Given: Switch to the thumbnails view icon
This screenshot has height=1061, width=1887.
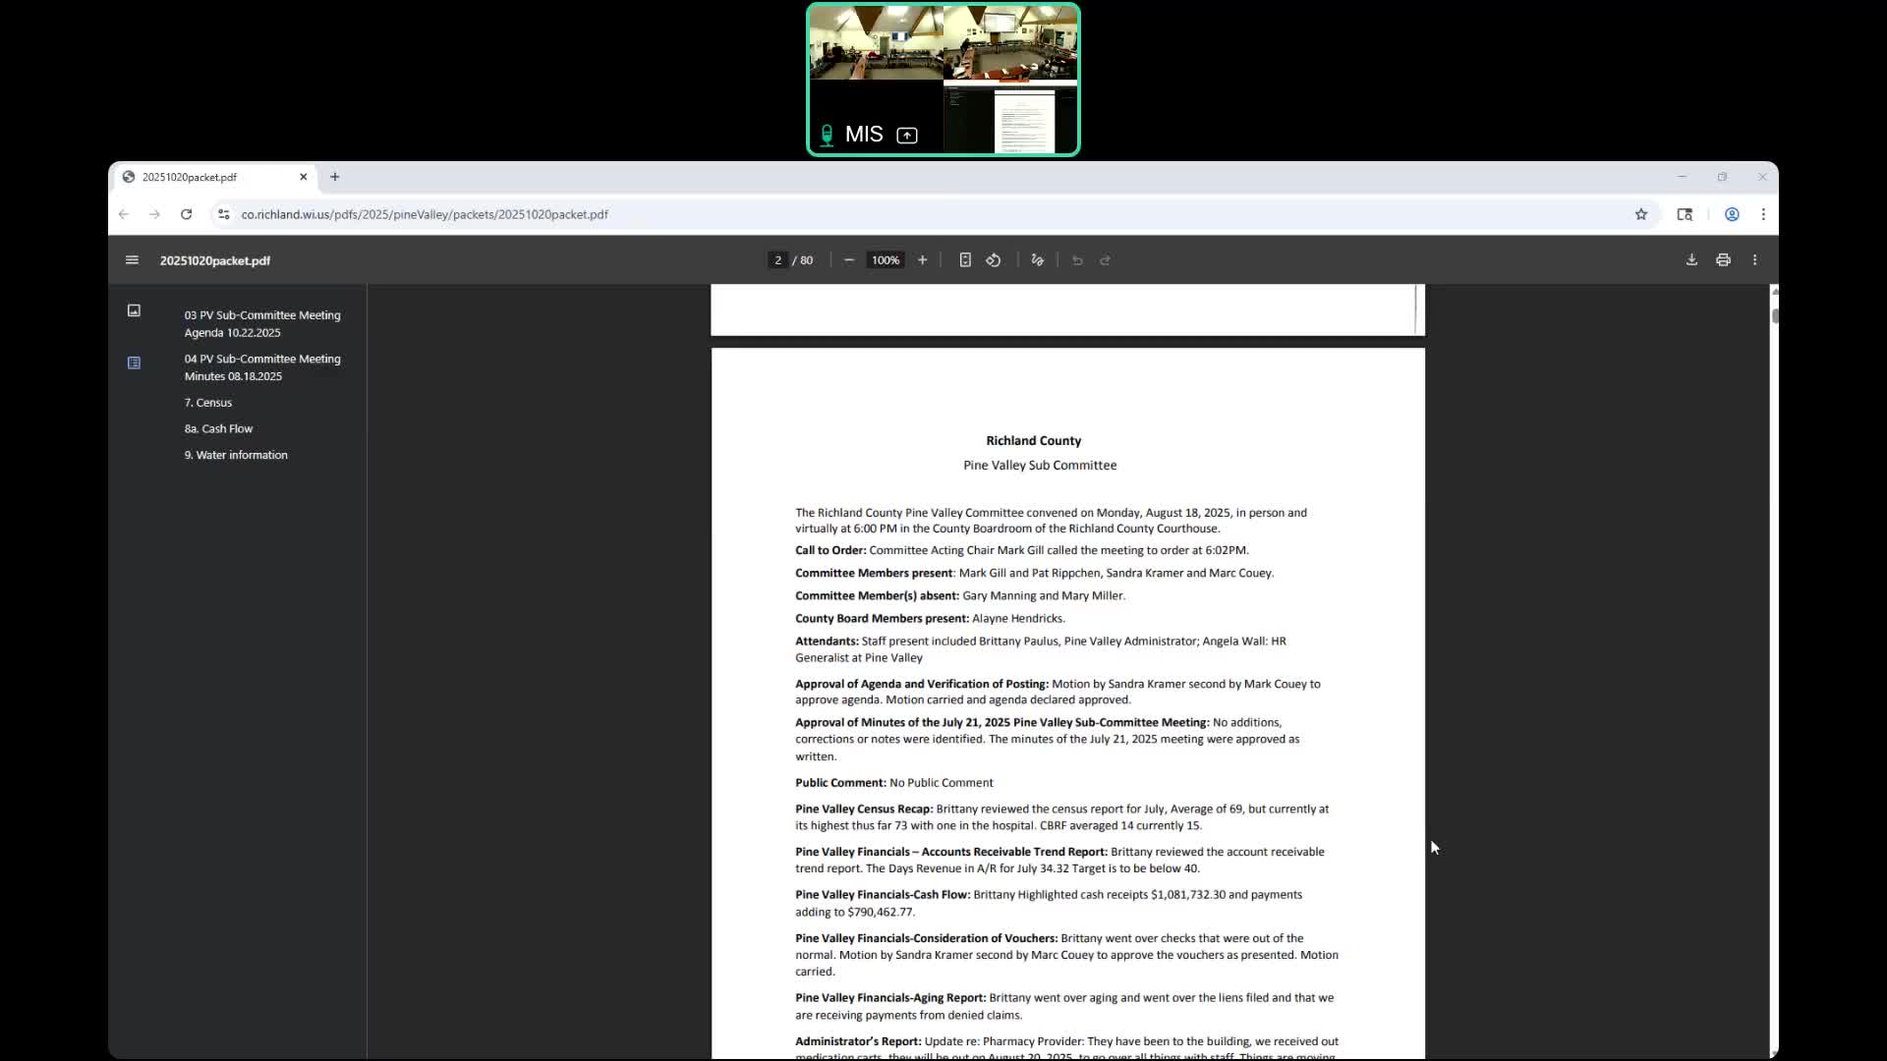Looking at the screenshot, I should [134, 310].
